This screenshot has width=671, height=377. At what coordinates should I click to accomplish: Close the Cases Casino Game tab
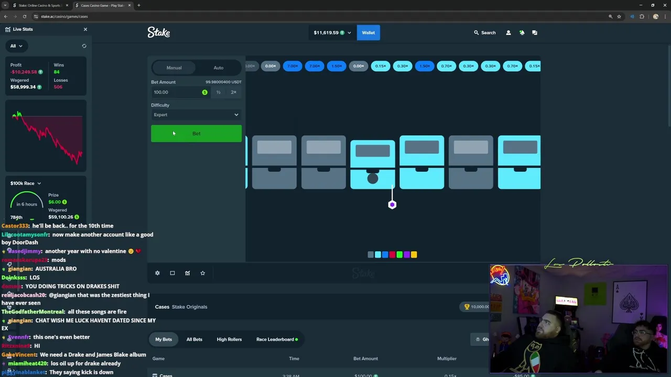click(x=129, y=5)
